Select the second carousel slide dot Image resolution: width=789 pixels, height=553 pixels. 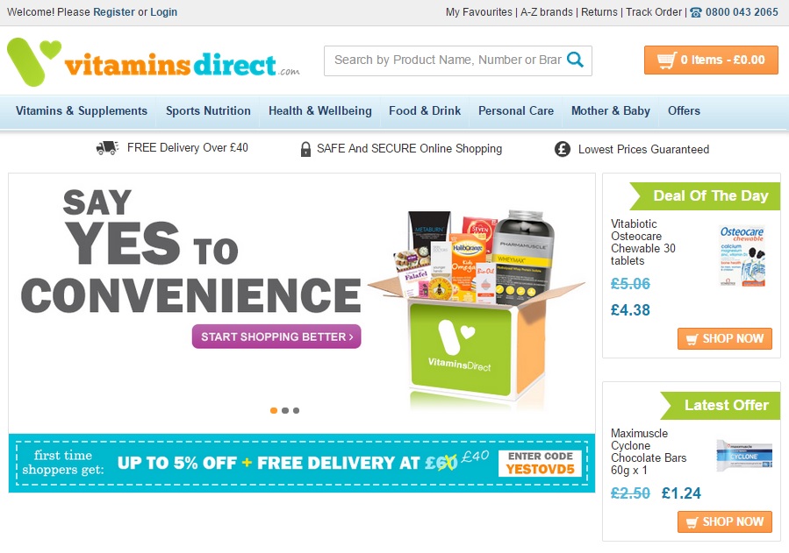click(285, 410)
